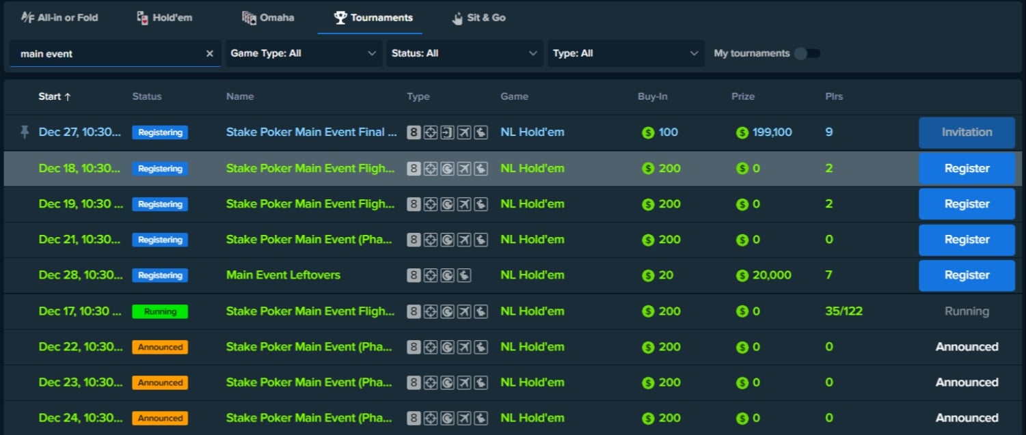This screenshot has height=435, width=1026.
Task: Click the rabbit turbo icon in the Dec 27 row
Action: [481, 132]
